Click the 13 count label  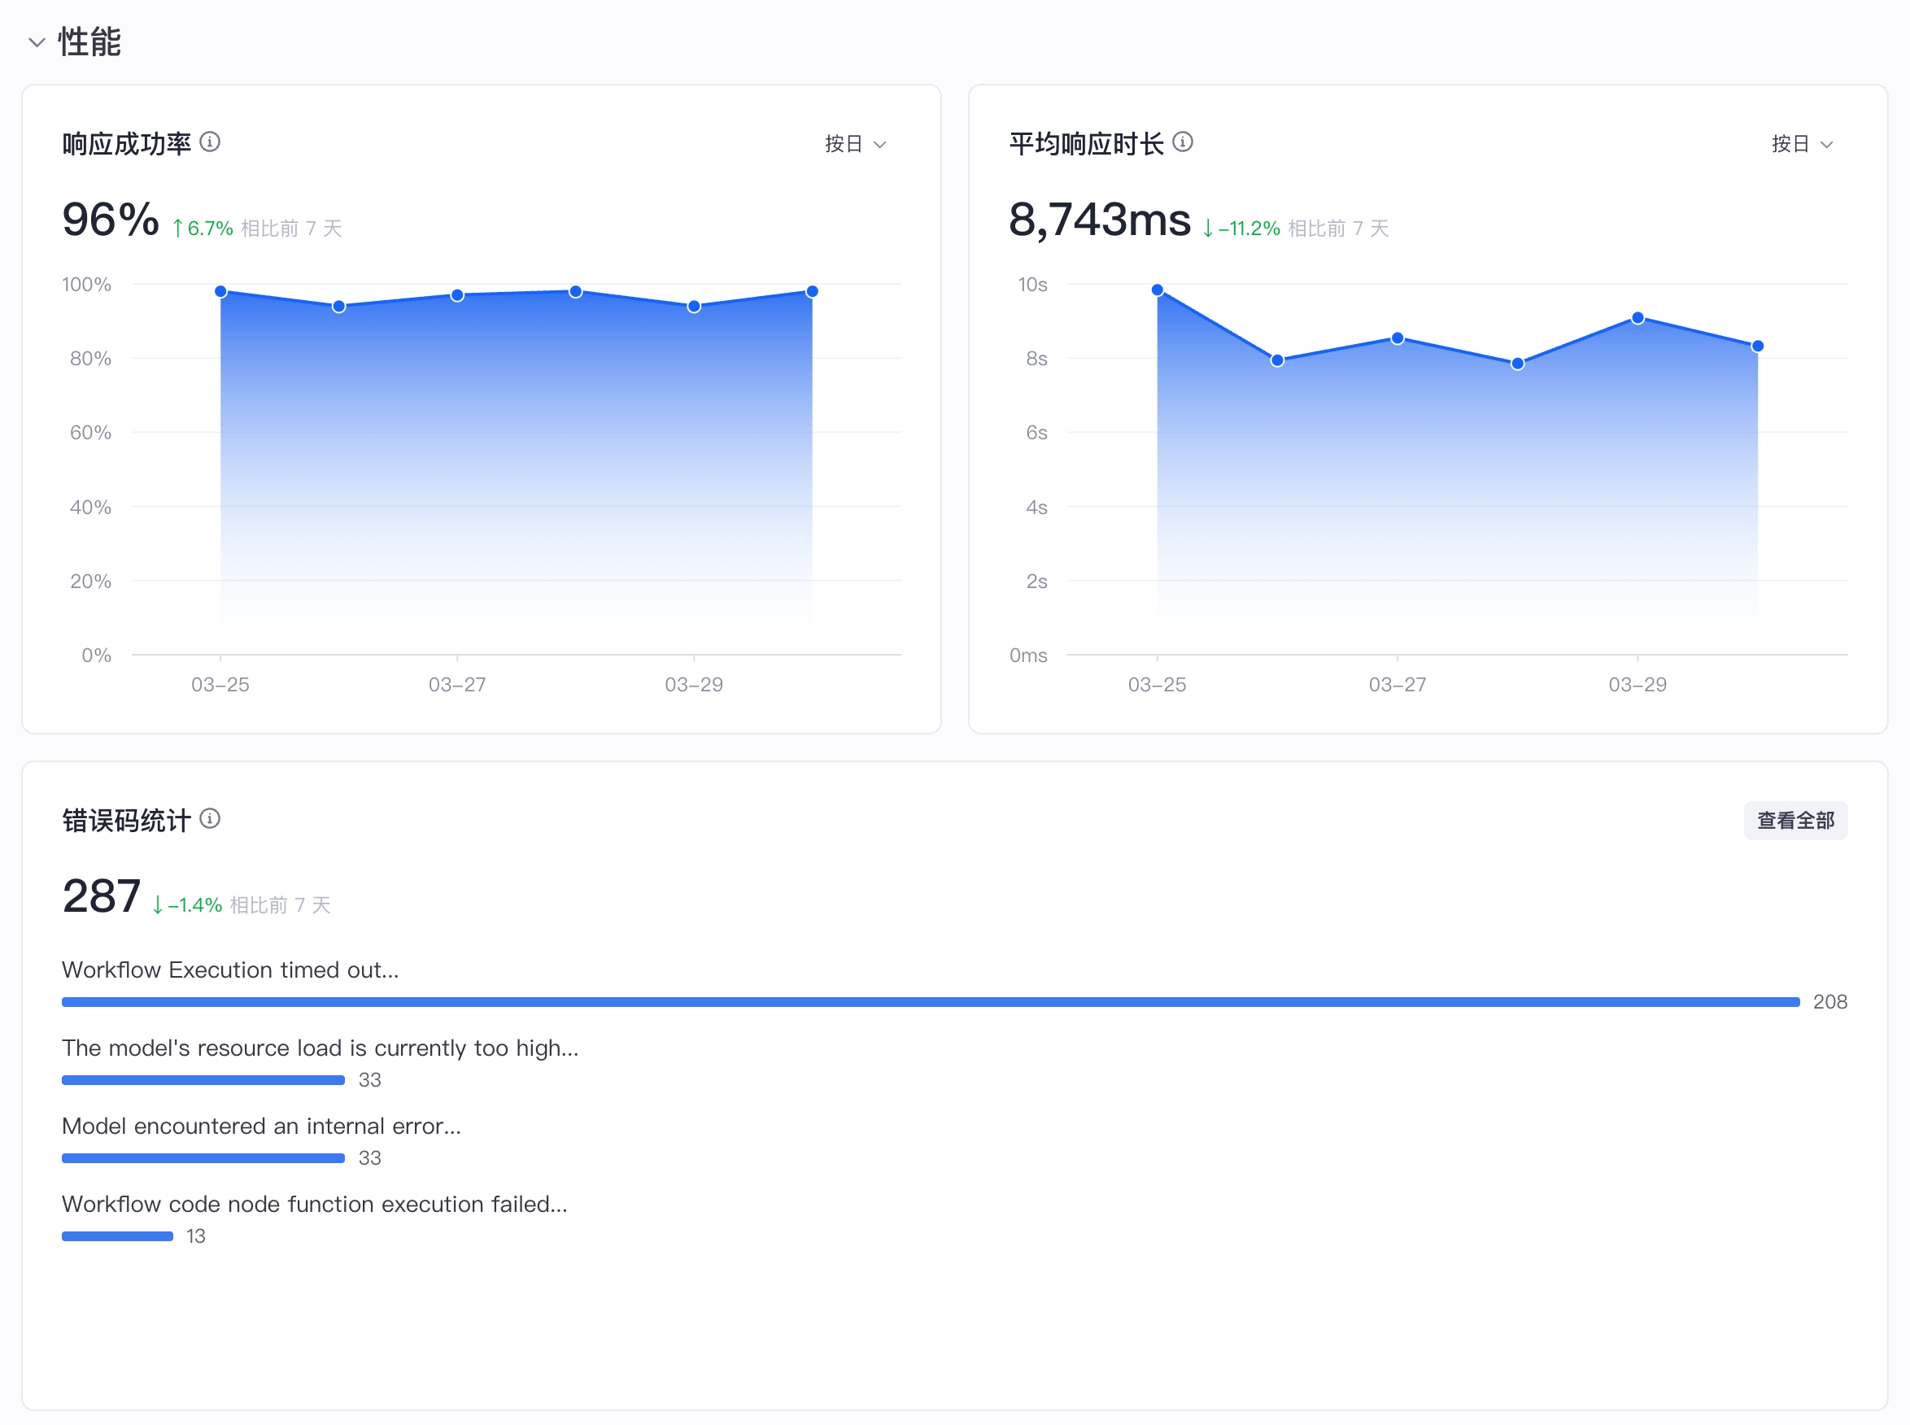(x=196, y=1236)
